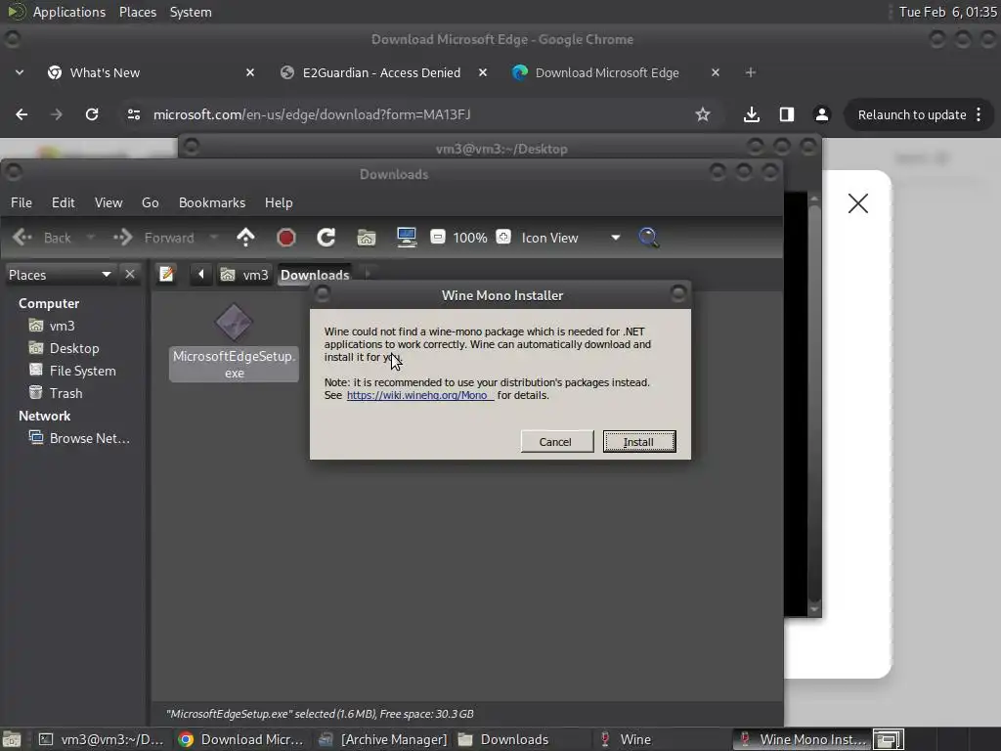
Task: Open a new Chrome tab
Action: click(751, 72)
